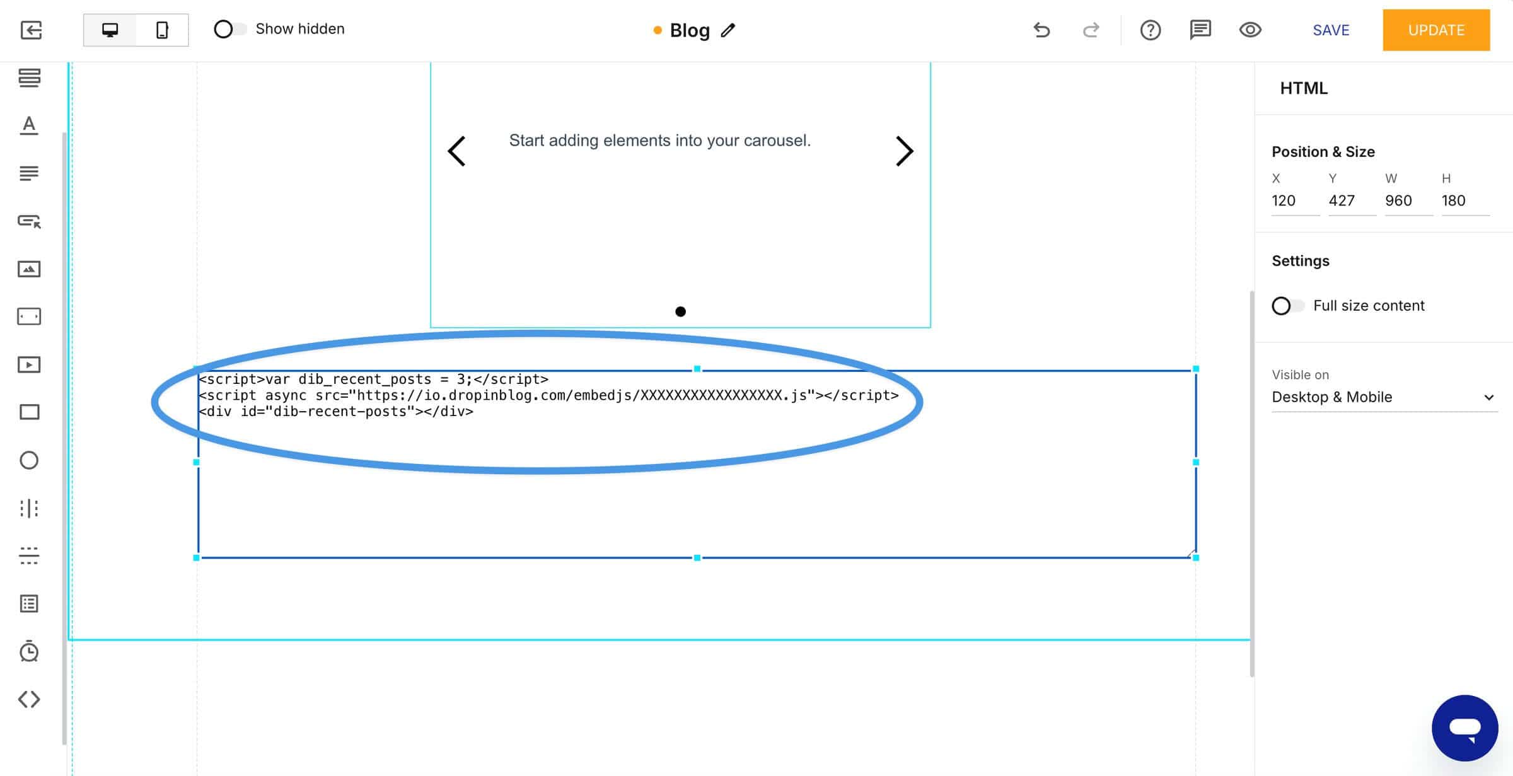Add an HTML code element
This screenshot has width=1513, height=776.
29,699
